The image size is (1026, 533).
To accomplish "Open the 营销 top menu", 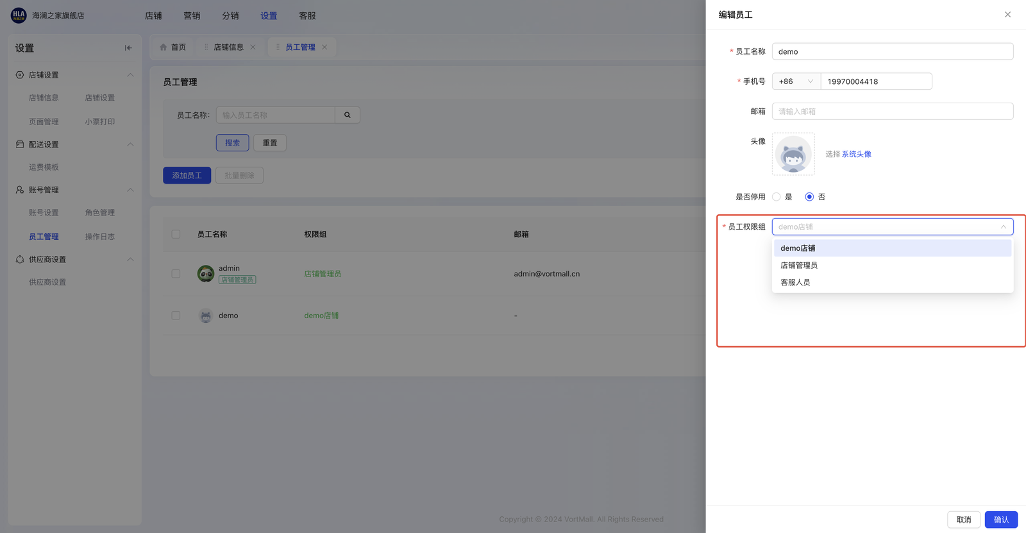I will 192,16.
